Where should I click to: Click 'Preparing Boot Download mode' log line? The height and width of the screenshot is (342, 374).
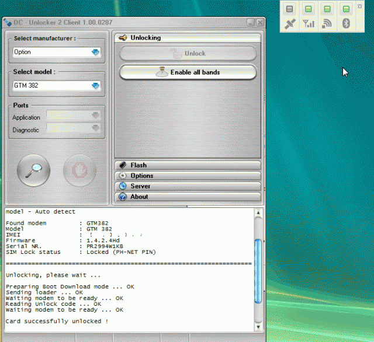tap(70, 287)
